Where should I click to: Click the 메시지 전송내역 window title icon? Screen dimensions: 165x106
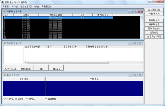point(5,43)
